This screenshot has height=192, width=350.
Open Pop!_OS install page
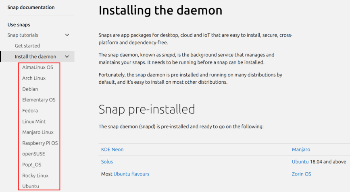point(32,165)
